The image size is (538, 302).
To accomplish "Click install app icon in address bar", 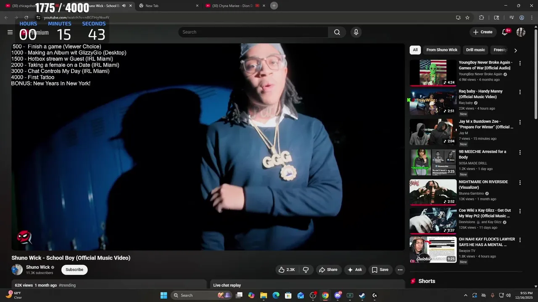I will (x=458, y=18).
